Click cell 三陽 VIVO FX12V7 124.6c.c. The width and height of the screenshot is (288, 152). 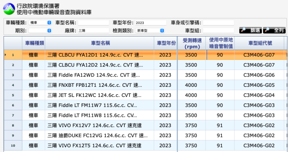[x=99, y=125]
